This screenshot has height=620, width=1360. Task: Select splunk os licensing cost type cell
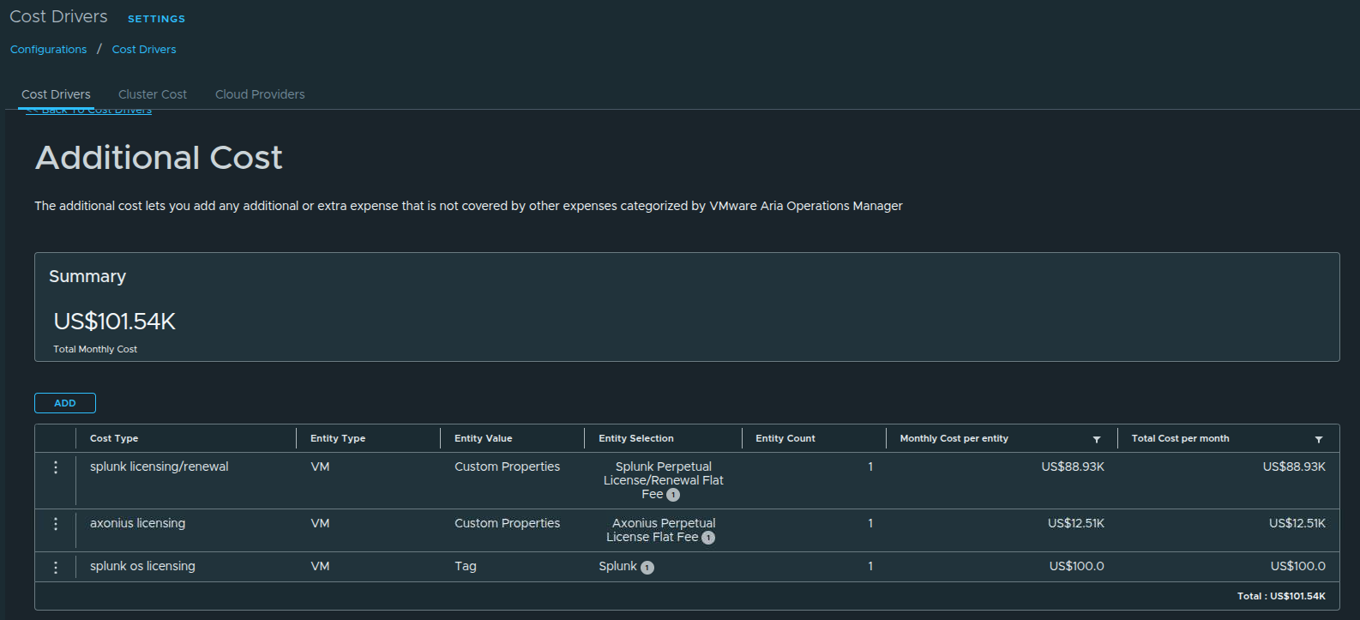142,566
